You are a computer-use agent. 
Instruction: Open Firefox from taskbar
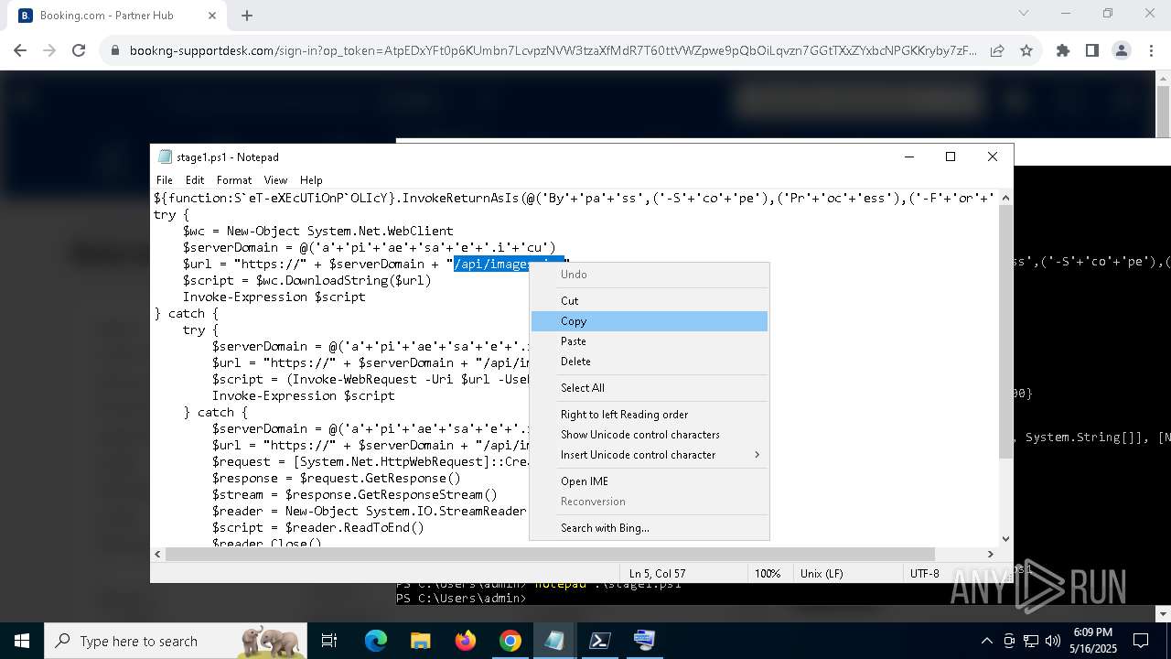point(466,641)
